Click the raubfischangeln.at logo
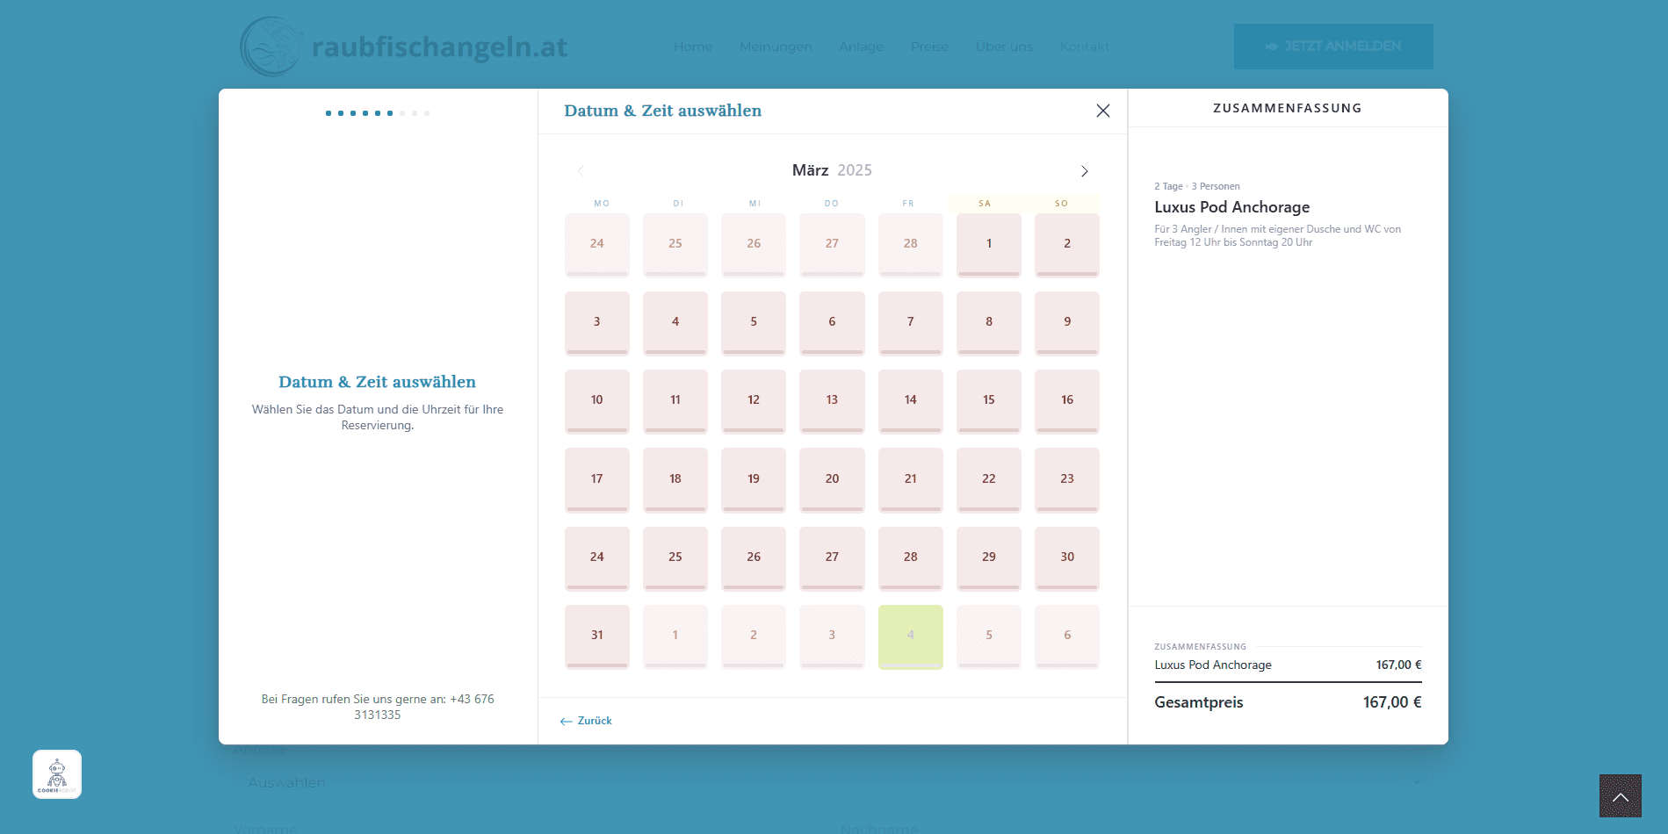The image size is (1668, 834). (x=404, y=47)
